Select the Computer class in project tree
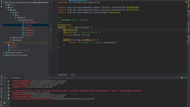The width and height of the screenshot is (190, 107). 28,25
